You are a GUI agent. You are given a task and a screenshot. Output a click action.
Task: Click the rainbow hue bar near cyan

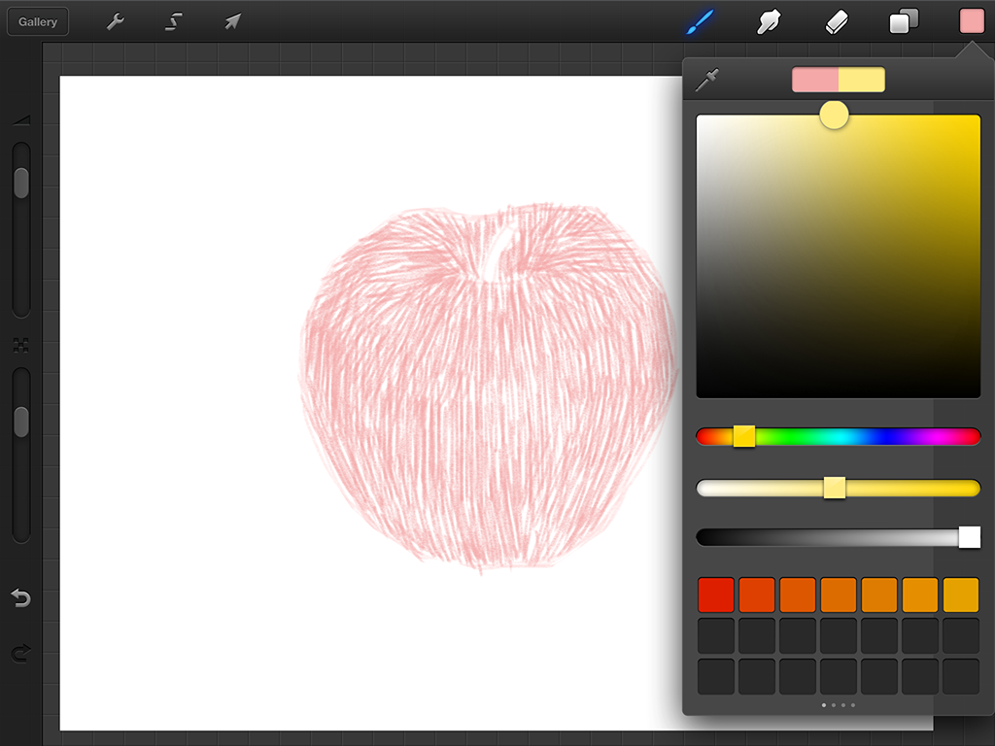839,436
